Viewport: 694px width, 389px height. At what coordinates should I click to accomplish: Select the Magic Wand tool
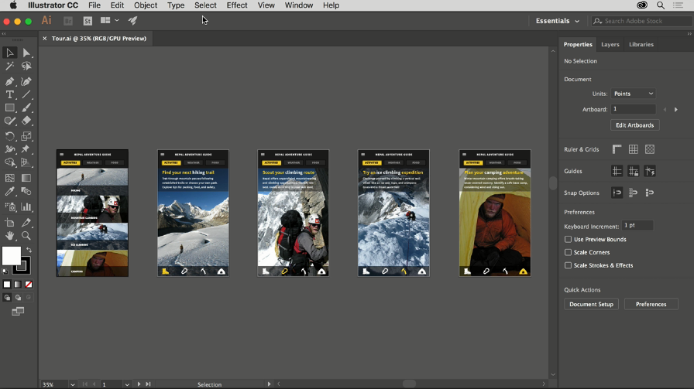[x=10, y=67]
